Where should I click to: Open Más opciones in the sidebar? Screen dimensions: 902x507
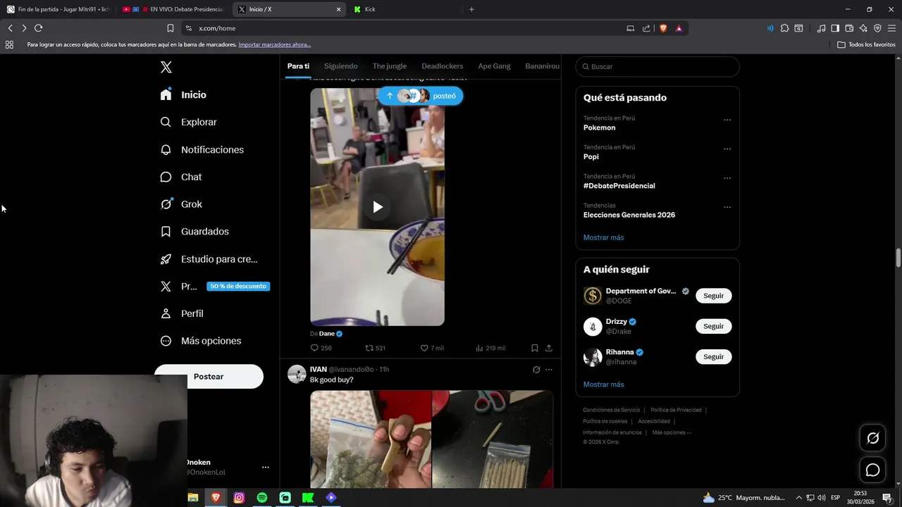(x=200, y=341)
